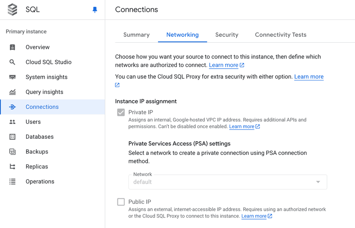This screenshot has width=355, height=228.
Task: Unpin SQL using the blue pin icon
Action: (x=95, y=10)
